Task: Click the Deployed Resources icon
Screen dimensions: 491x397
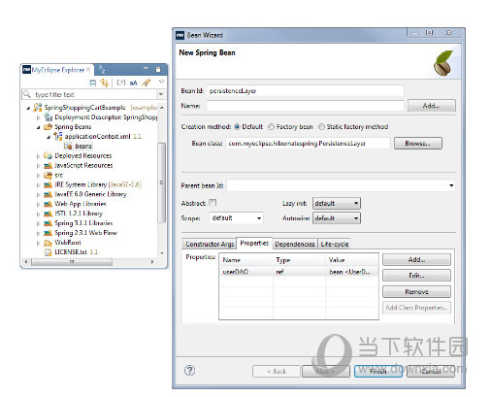Action: (49, 156)
